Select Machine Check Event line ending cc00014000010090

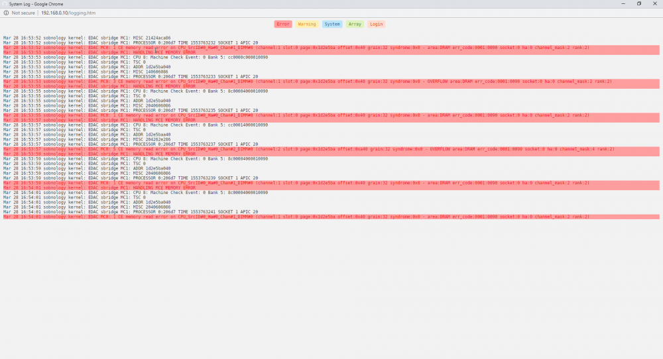click(135, 125)
